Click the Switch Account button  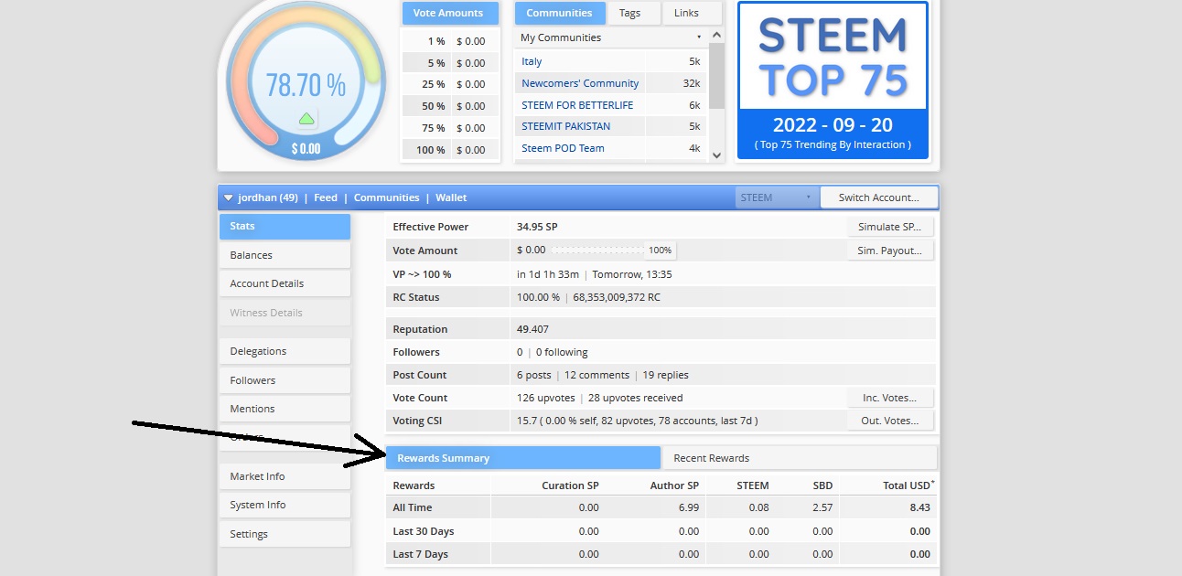point(878,197)
